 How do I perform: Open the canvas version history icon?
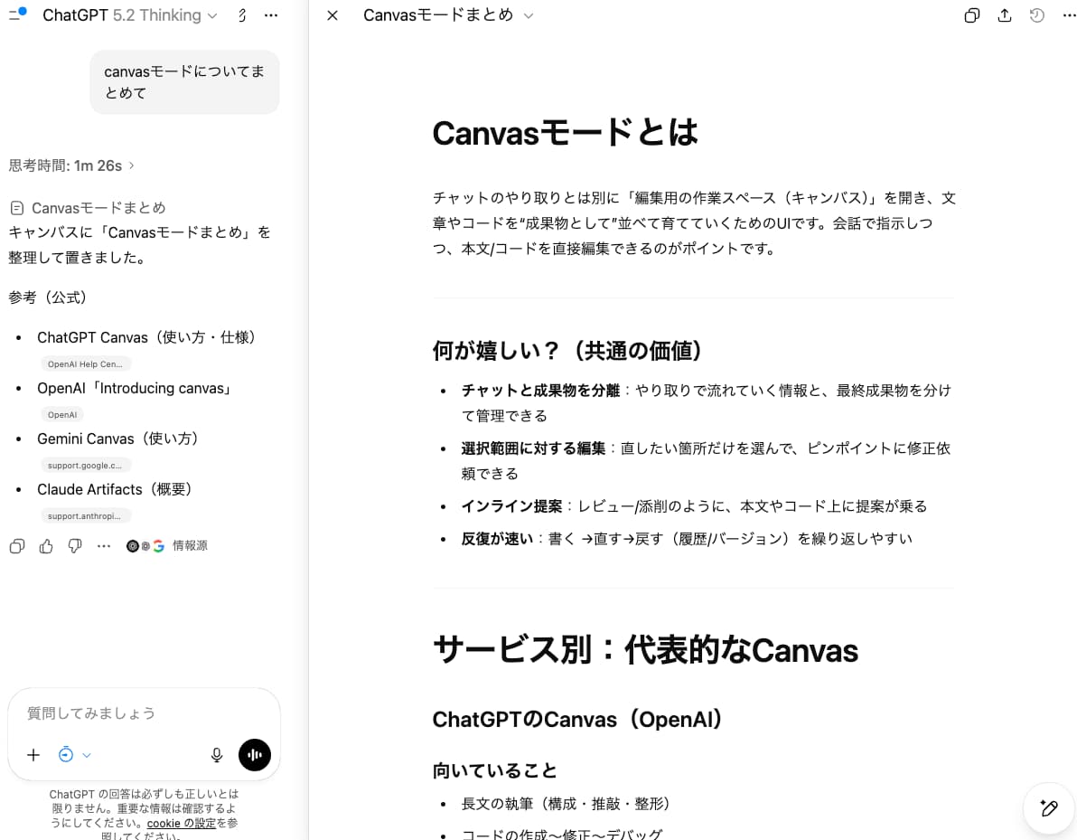[1036, 15]
